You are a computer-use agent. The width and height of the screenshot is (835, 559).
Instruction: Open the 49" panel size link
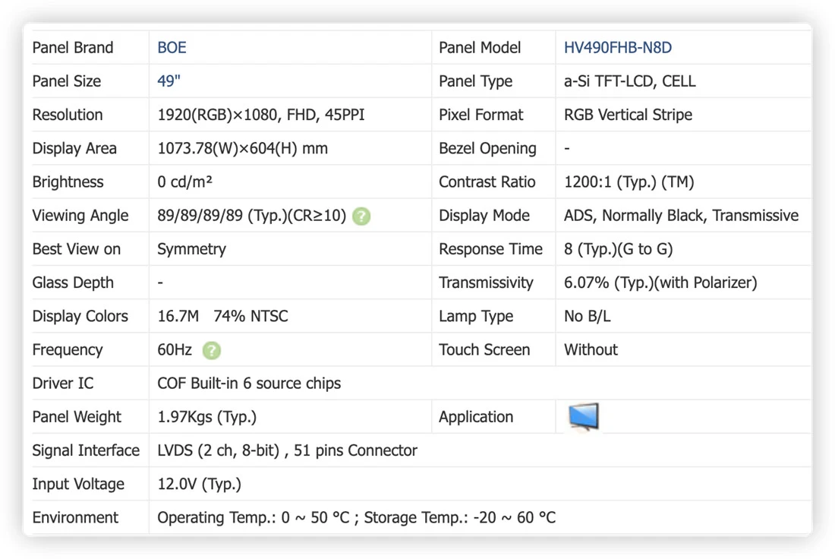point(169,81)
